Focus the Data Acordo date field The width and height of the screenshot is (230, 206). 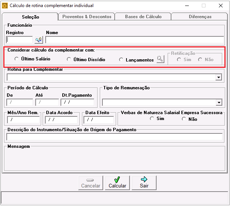coord(61,120)
